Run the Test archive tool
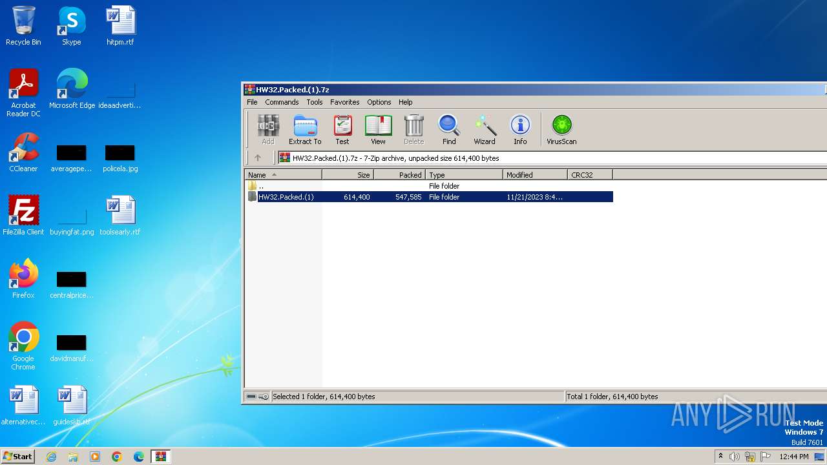This screenshot has height=465, width=827. 342,130
